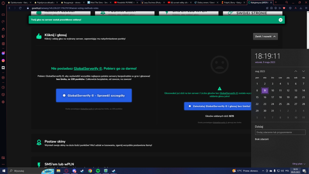
Task: Open the Windows Start menu
Action: click(x=4, y=171)
